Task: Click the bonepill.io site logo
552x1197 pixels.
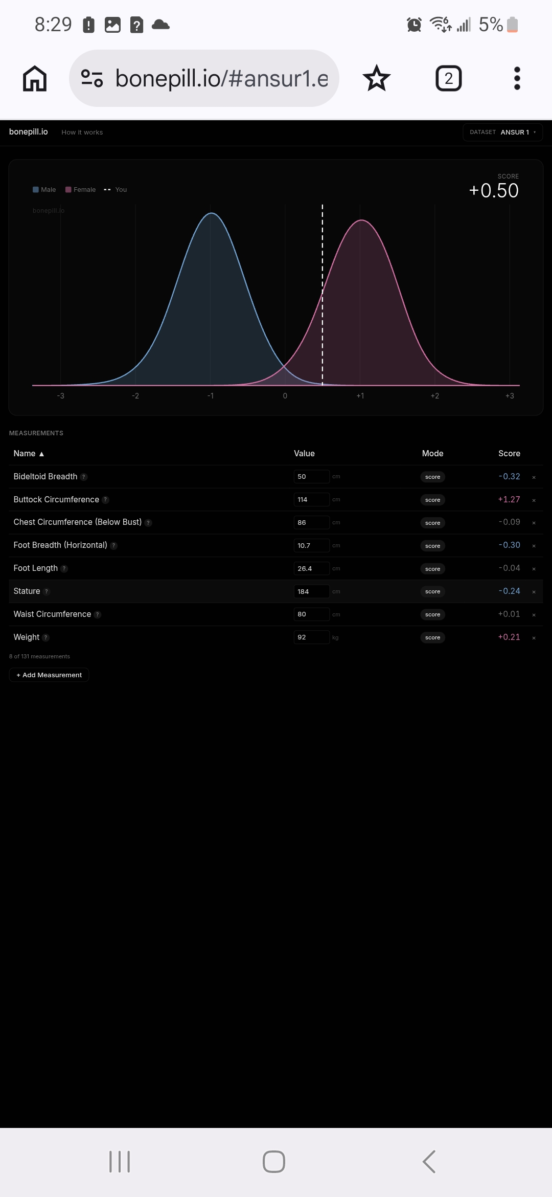Action: pos(29,132)
